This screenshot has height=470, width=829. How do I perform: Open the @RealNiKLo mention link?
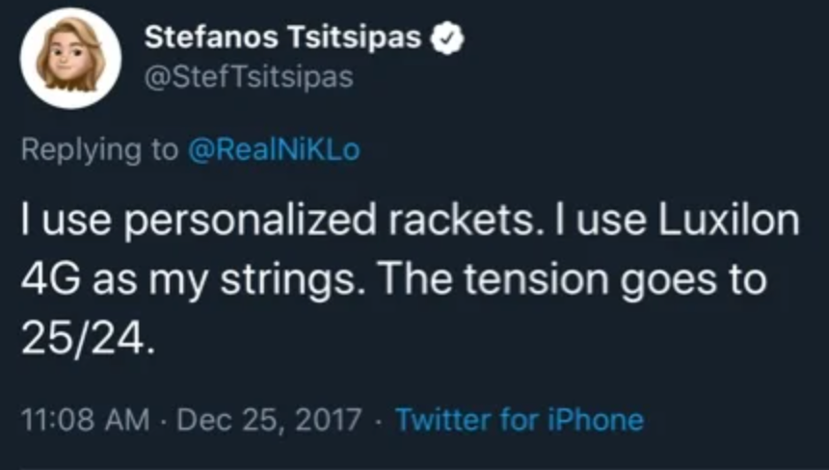272,150
